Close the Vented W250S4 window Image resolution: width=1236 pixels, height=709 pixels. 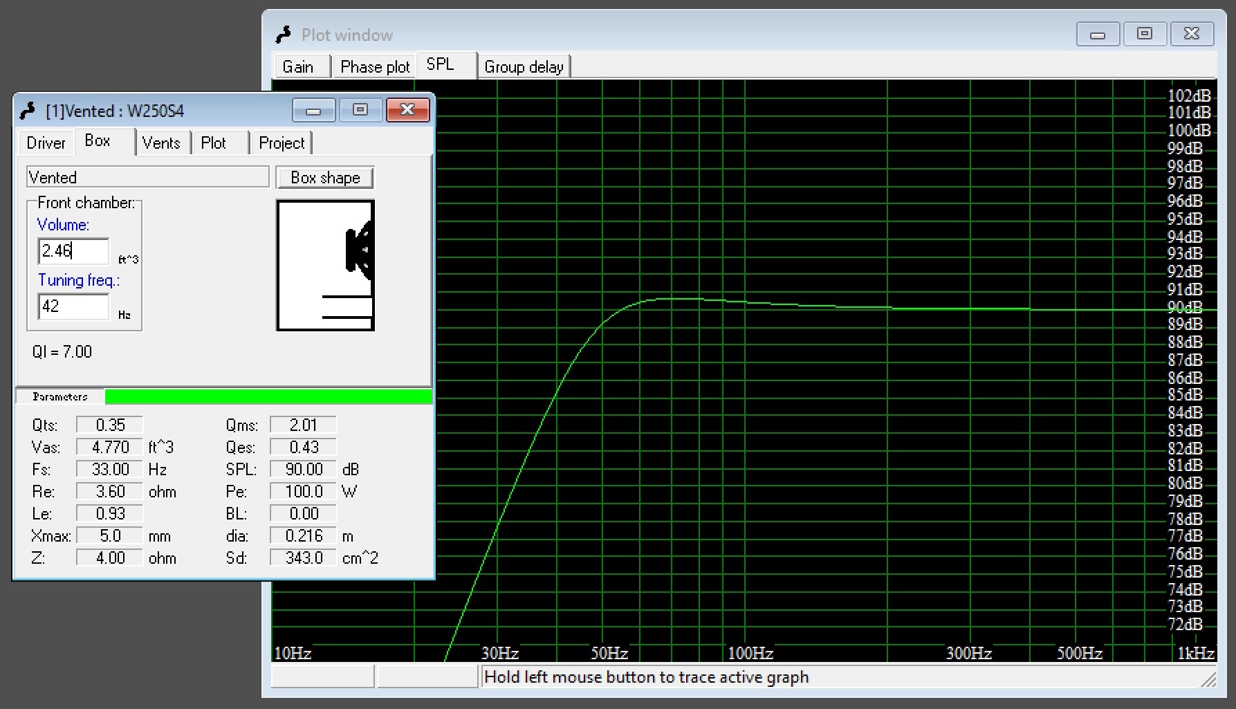click(407, 110)
